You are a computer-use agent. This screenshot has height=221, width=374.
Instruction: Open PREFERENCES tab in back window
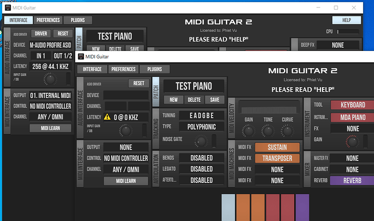tap(48, 20)
